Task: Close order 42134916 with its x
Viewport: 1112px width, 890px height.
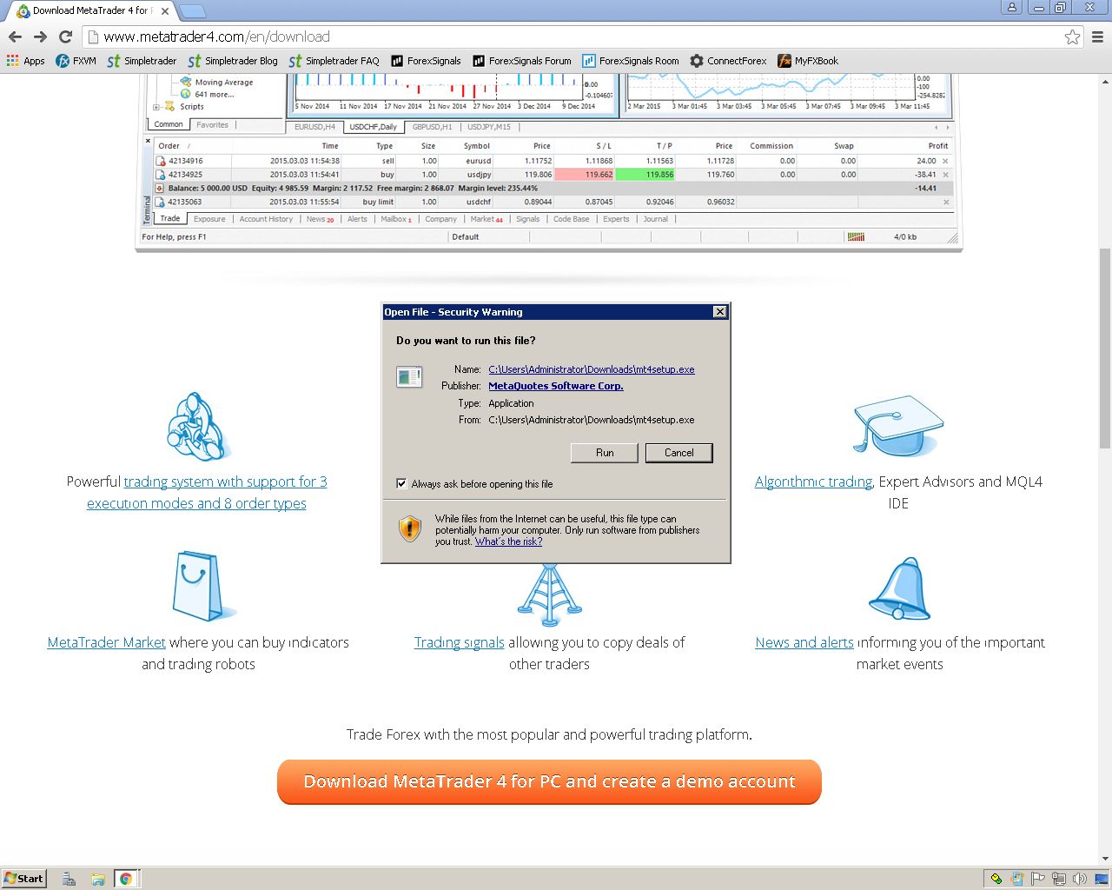Action: click(x=946, y=161)
